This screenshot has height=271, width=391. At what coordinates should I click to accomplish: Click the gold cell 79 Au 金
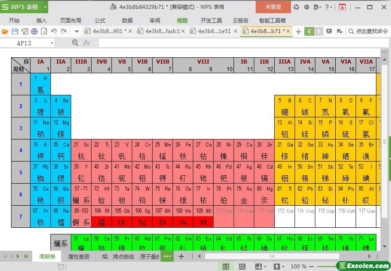coord(244,194)
